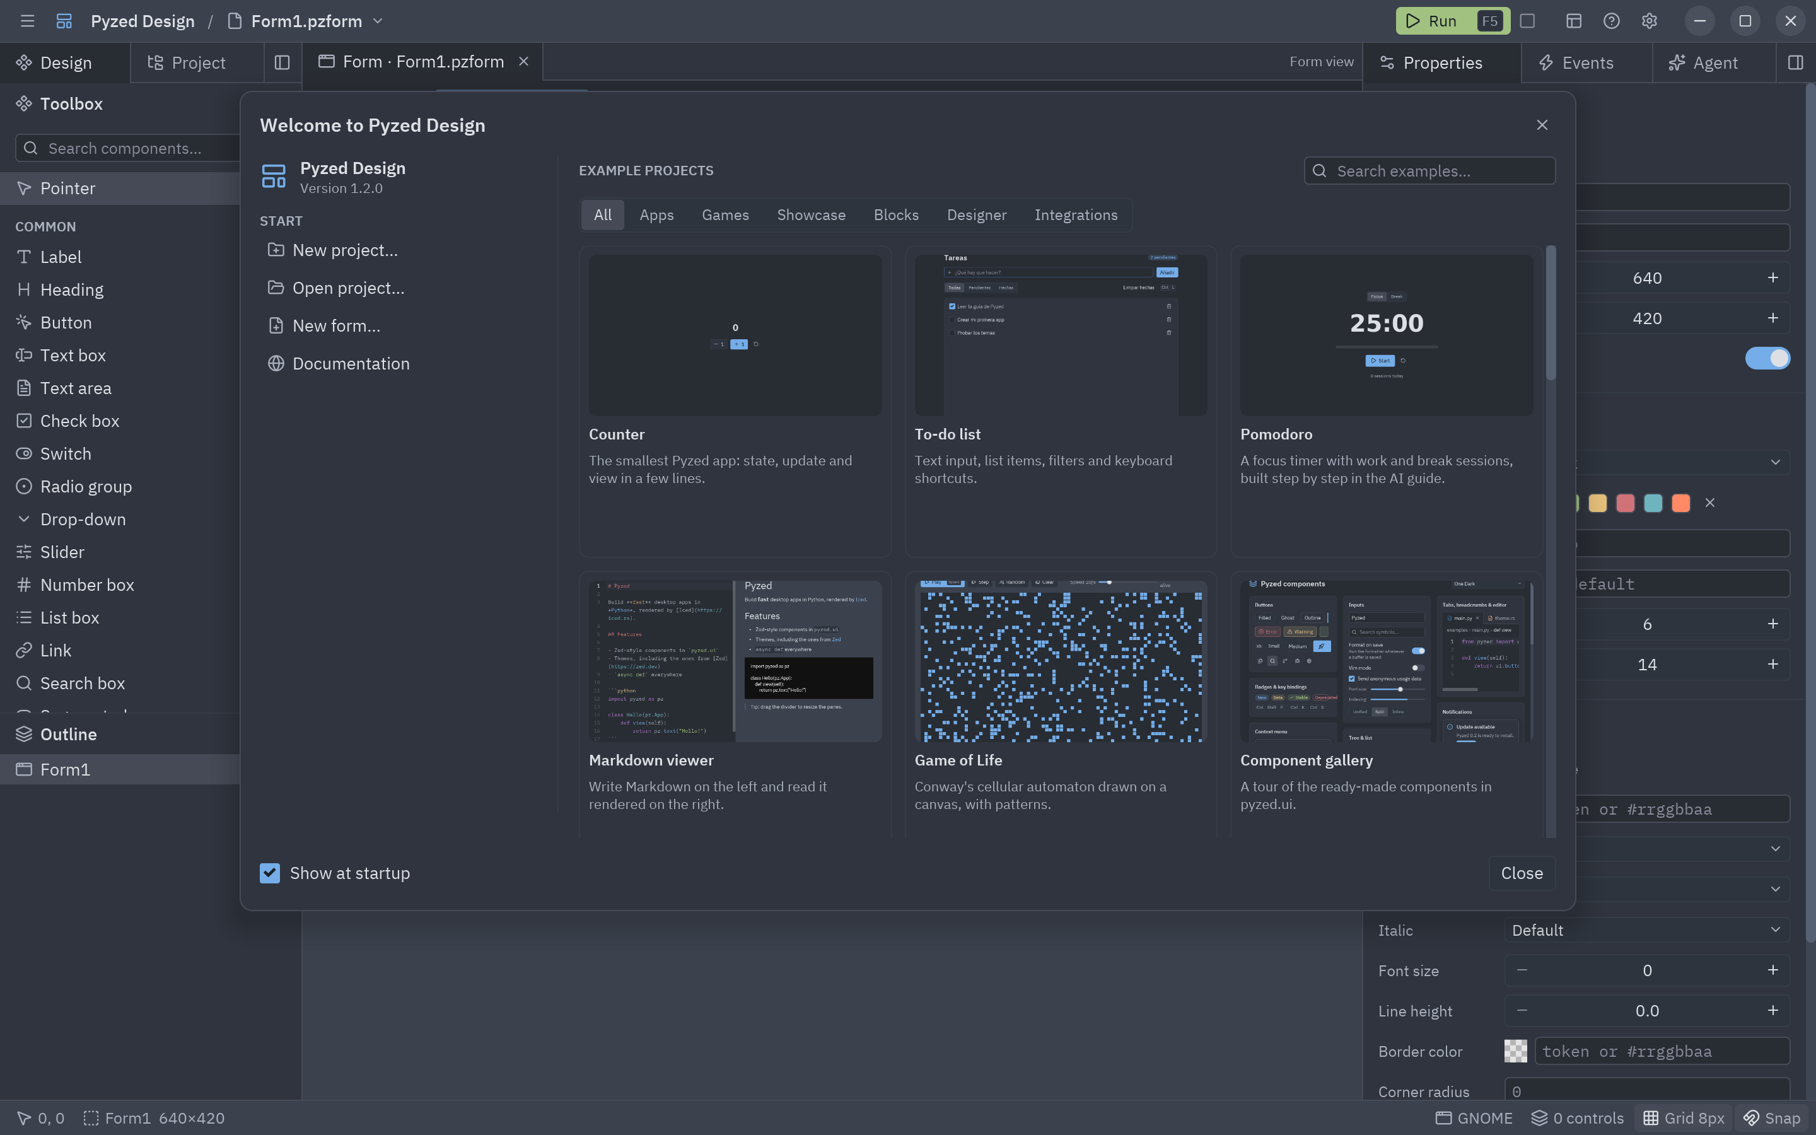Click the help question mark icon
The width and height of the screenshot is (1816, 1135).
coord(1611,21)
